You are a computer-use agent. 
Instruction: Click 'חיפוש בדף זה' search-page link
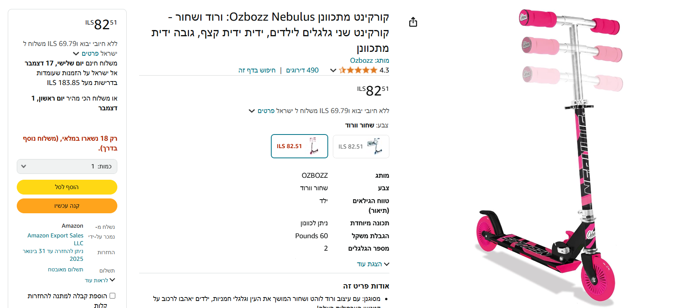(257, 70)
